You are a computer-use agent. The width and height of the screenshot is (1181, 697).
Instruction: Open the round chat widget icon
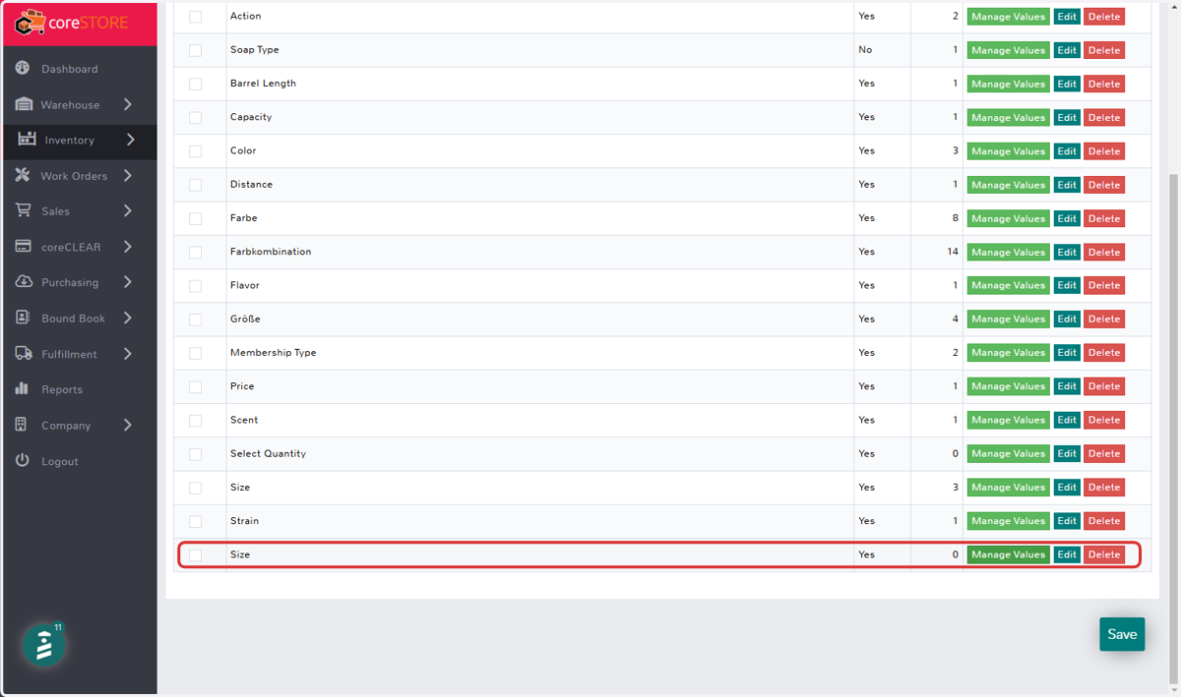[x=44, y=646]
